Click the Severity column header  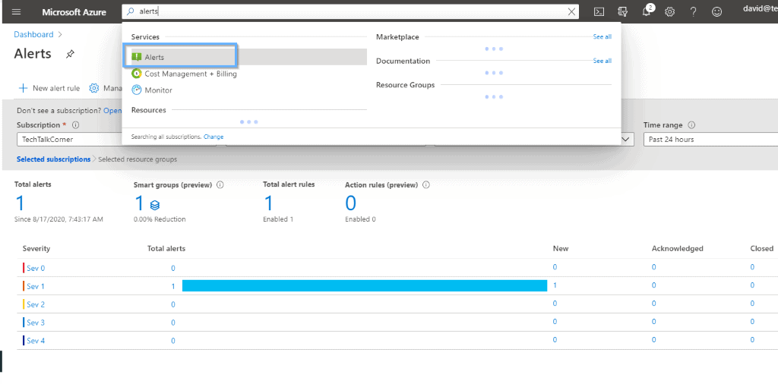tap(36, 248)
